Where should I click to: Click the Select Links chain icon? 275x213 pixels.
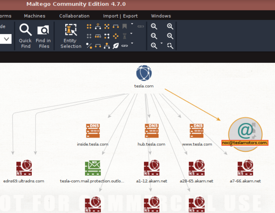[124, 46]
